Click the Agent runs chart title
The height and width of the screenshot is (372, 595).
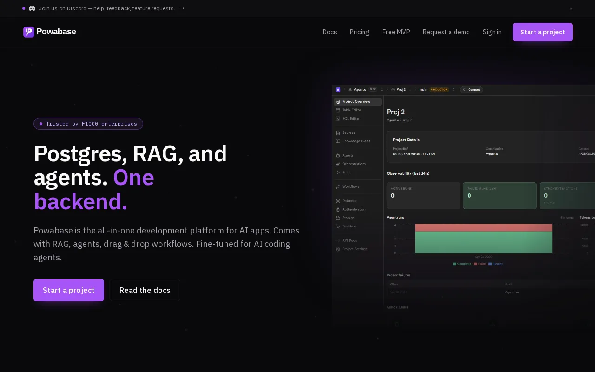(396, 217)
